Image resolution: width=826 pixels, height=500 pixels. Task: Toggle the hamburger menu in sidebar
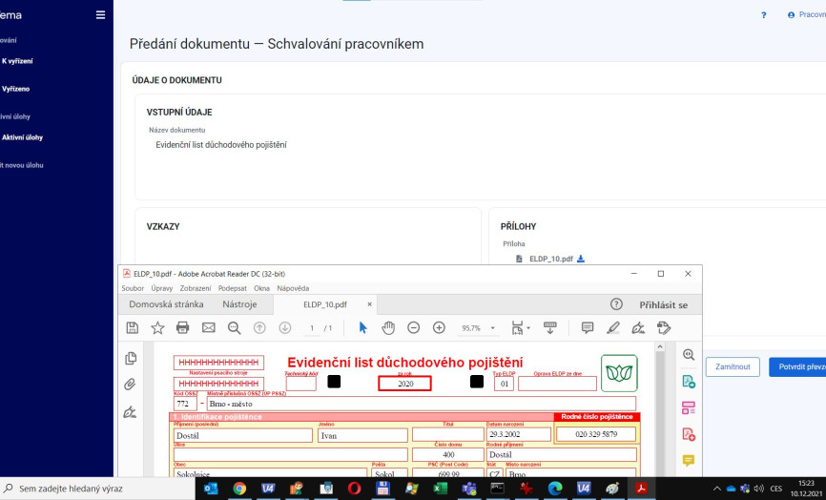(x=100, y=14)
